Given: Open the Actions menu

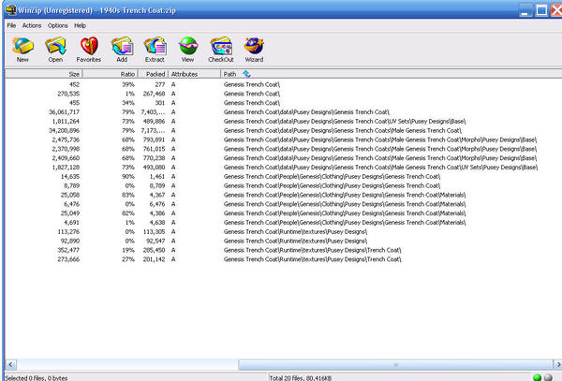Looking at the screenshot, I should 32,25.
